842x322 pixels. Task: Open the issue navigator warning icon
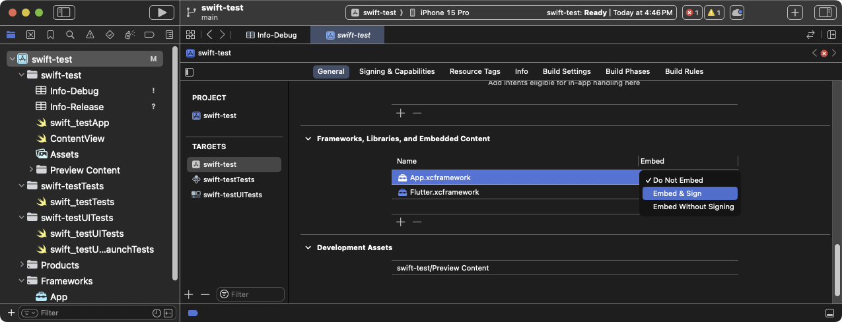tap(90, 34)
